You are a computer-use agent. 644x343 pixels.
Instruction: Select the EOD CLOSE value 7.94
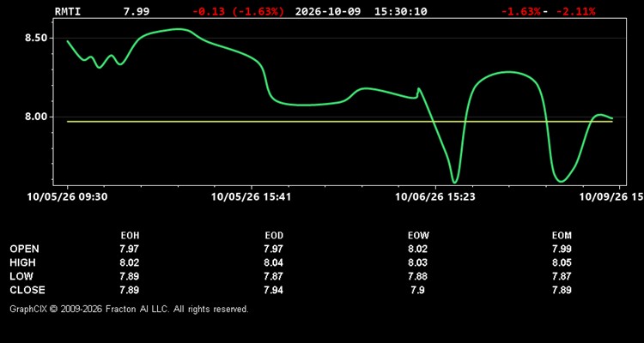click(274, 290)
